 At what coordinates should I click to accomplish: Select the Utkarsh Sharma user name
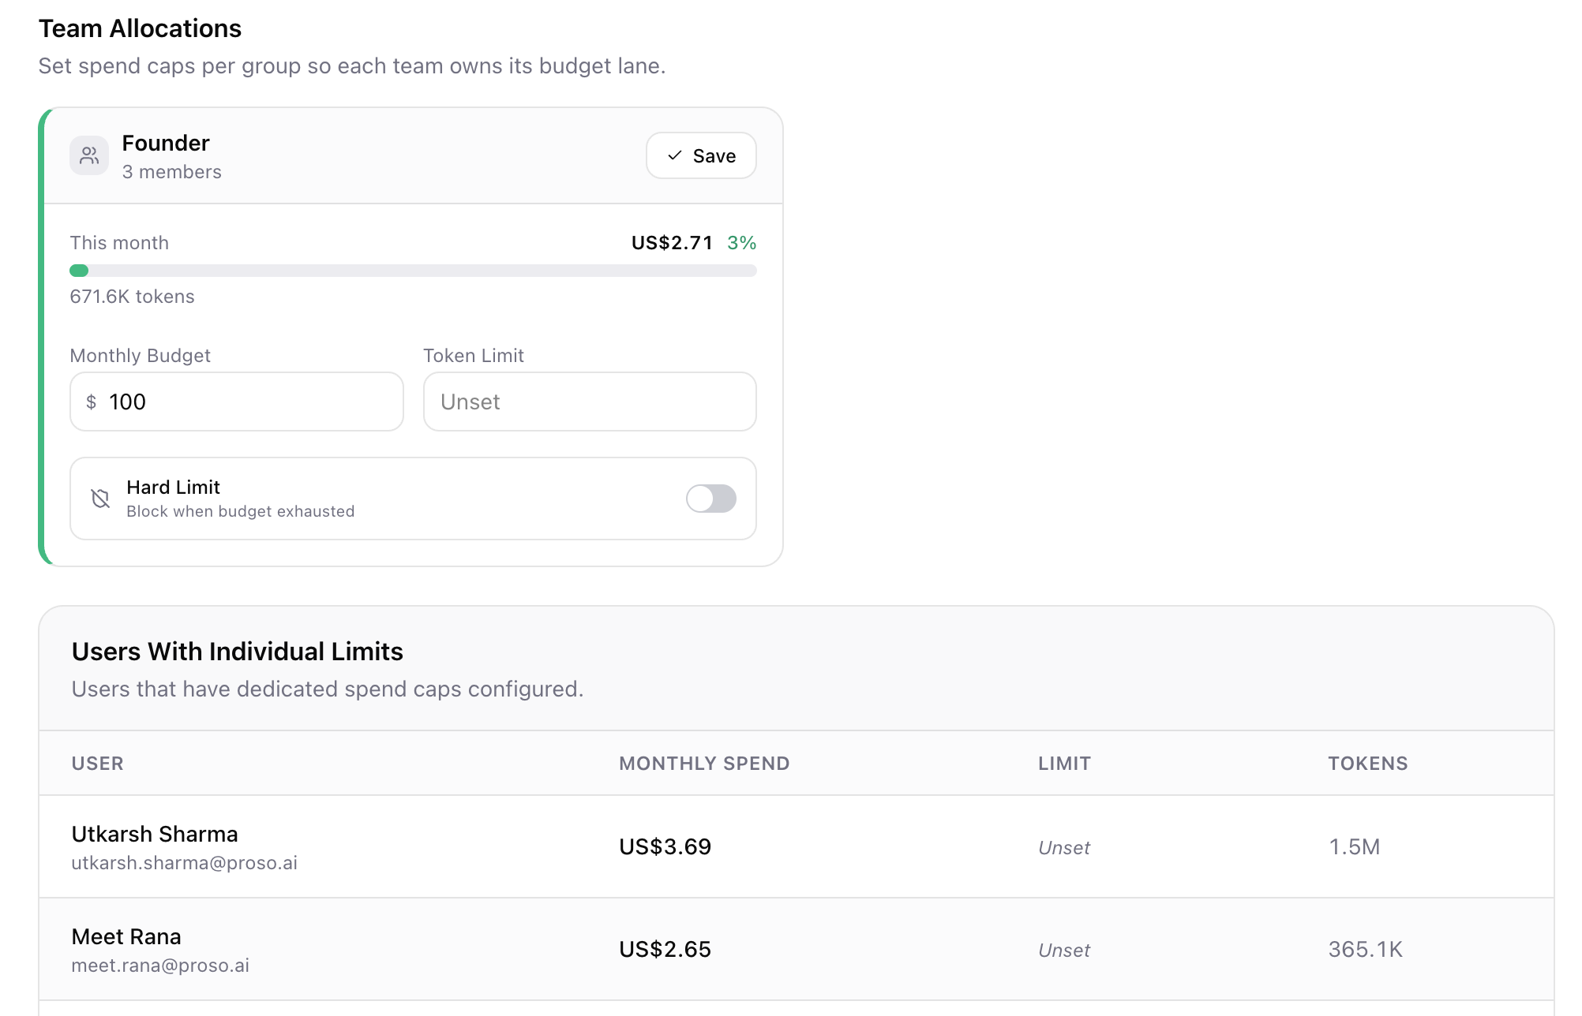[x=155, y=834]
